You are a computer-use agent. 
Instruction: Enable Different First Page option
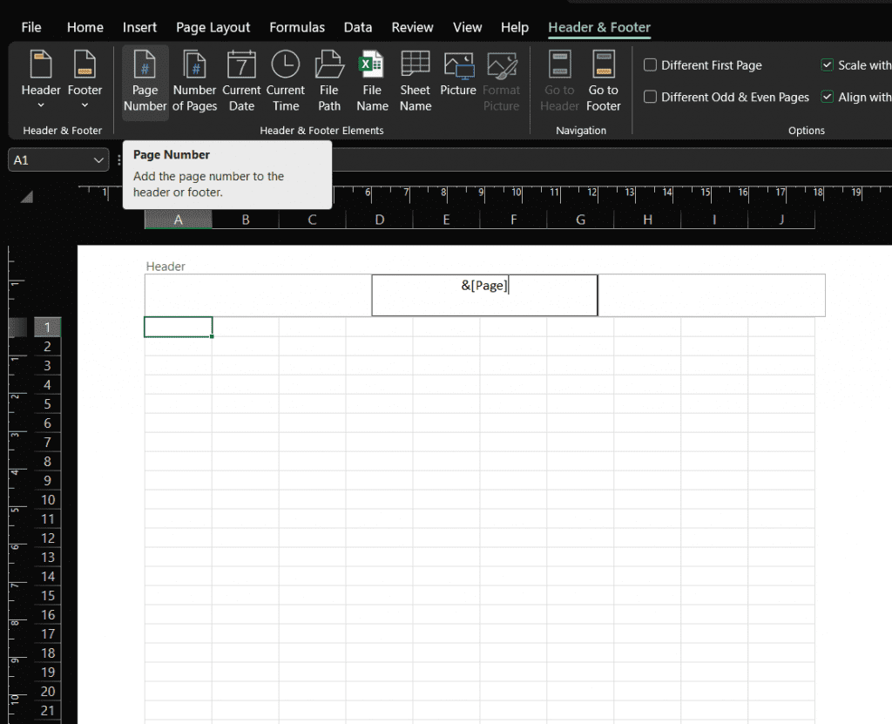click(649, 64)
